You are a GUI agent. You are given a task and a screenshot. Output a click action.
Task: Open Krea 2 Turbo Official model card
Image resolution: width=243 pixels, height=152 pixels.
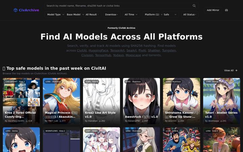tap(21, 101)
